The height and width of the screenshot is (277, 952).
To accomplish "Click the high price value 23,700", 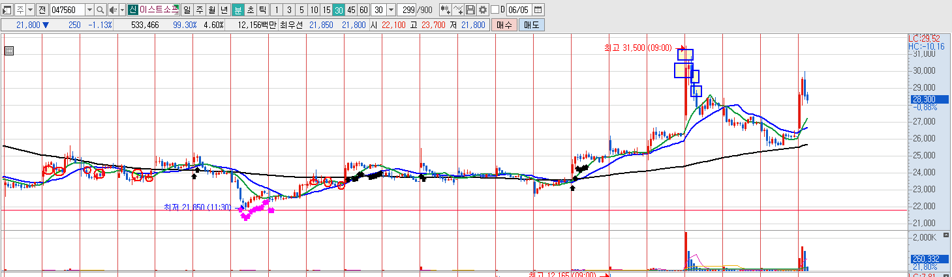I will (x=433, y=25).
